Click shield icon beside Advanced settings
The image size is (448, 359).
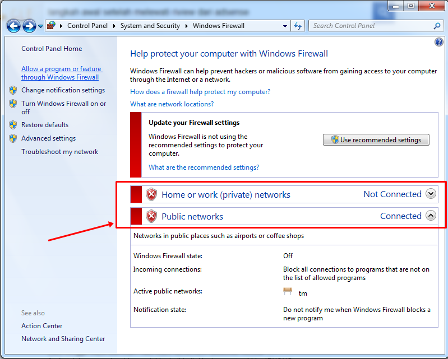coord(13,138)
